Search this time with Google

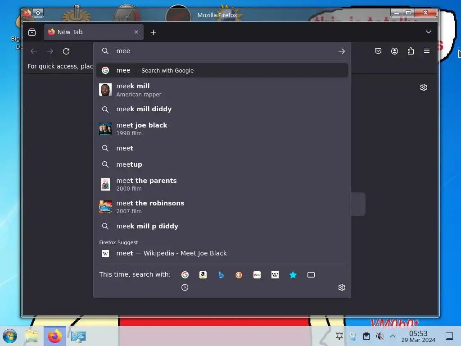[x=185, y=275]
